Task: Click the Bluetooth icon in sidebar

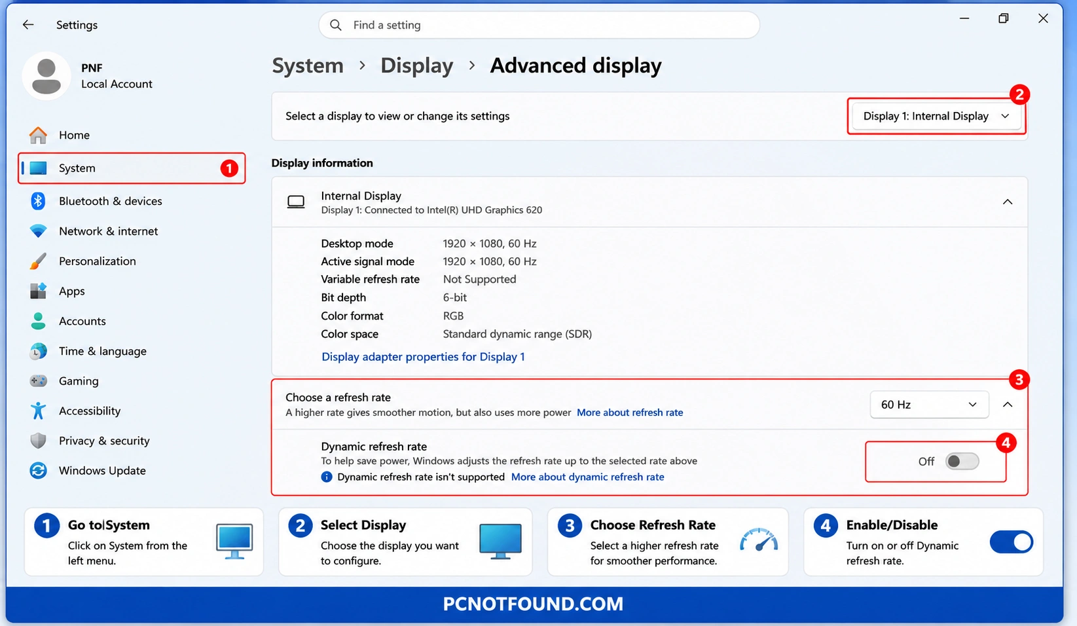Action: [38, 201]
